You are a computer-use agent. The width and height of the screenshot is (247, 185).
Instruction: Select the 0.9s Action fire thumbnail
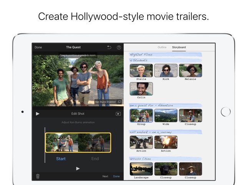tap(166, 142)
